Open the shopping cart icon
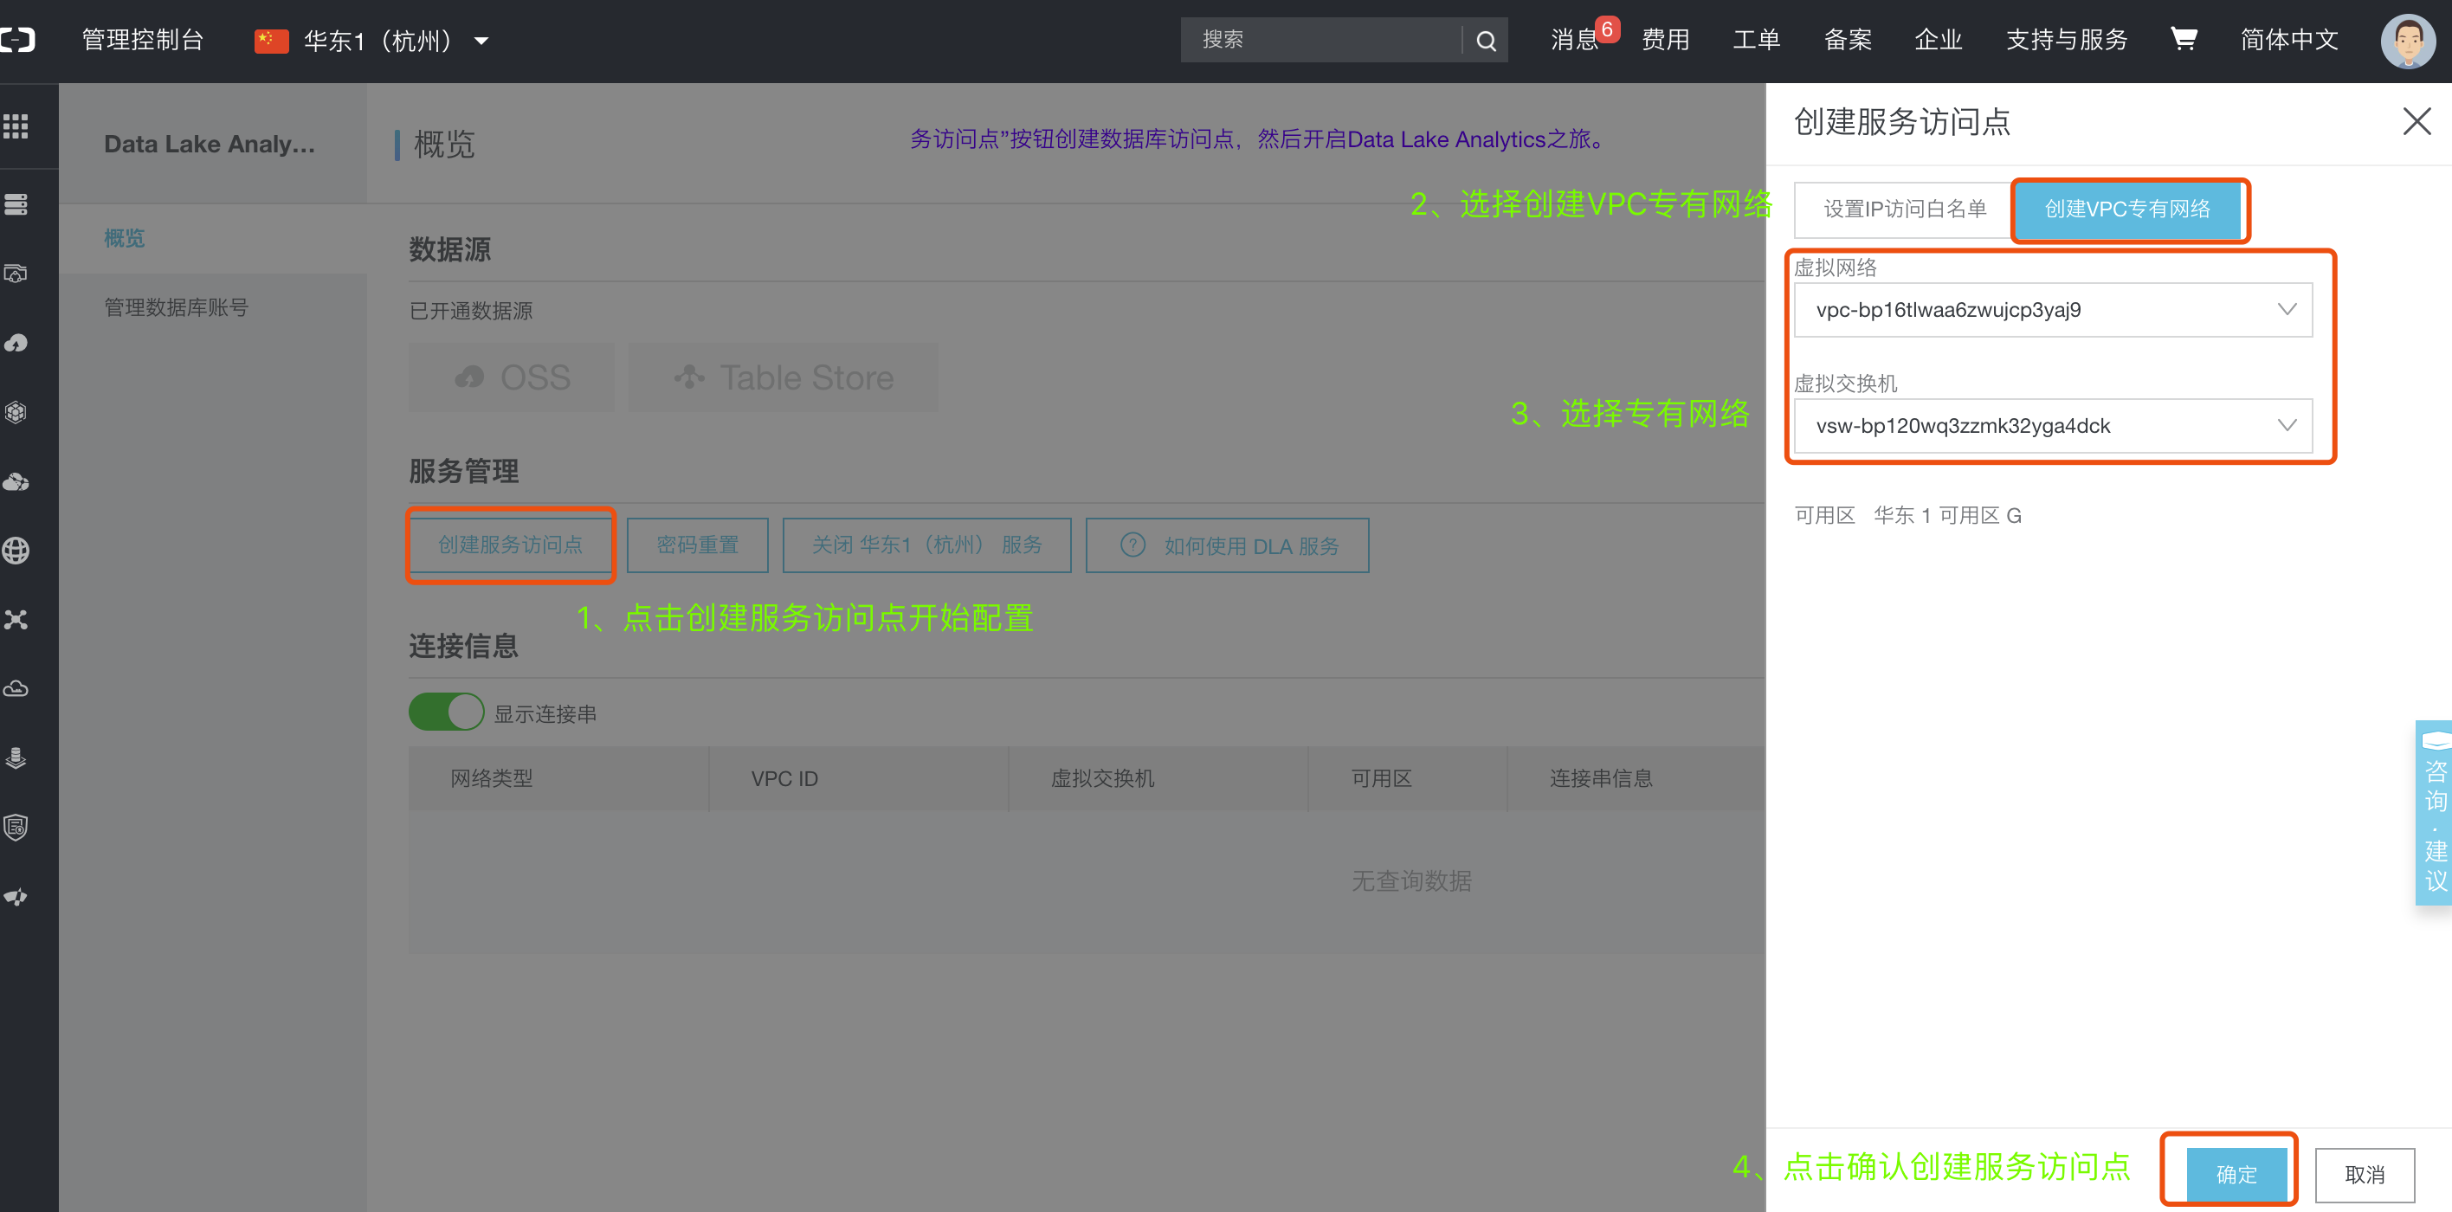Screen dimensions: 2452x1212 coord(2183,39)
